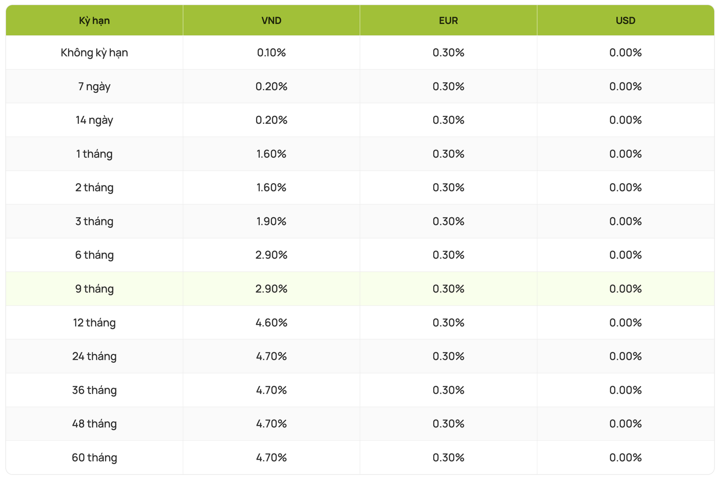Click the highlighted 9 tháng row label
722x479 pixels.
point(94,289)
